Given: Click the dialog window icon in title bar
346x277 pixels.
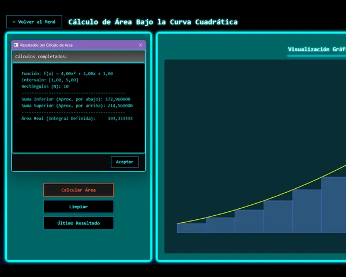Looking at the screenshot, I should pos(16,45).
